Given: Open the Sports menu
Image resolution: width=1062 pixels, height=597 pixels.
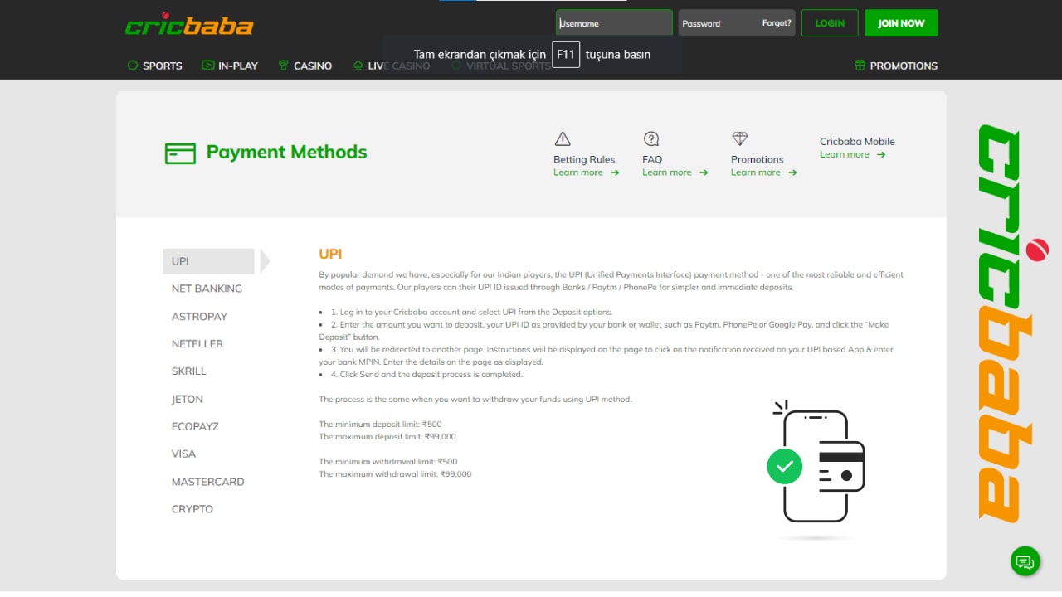Looking at the screenshot, I should pos(162,66).
